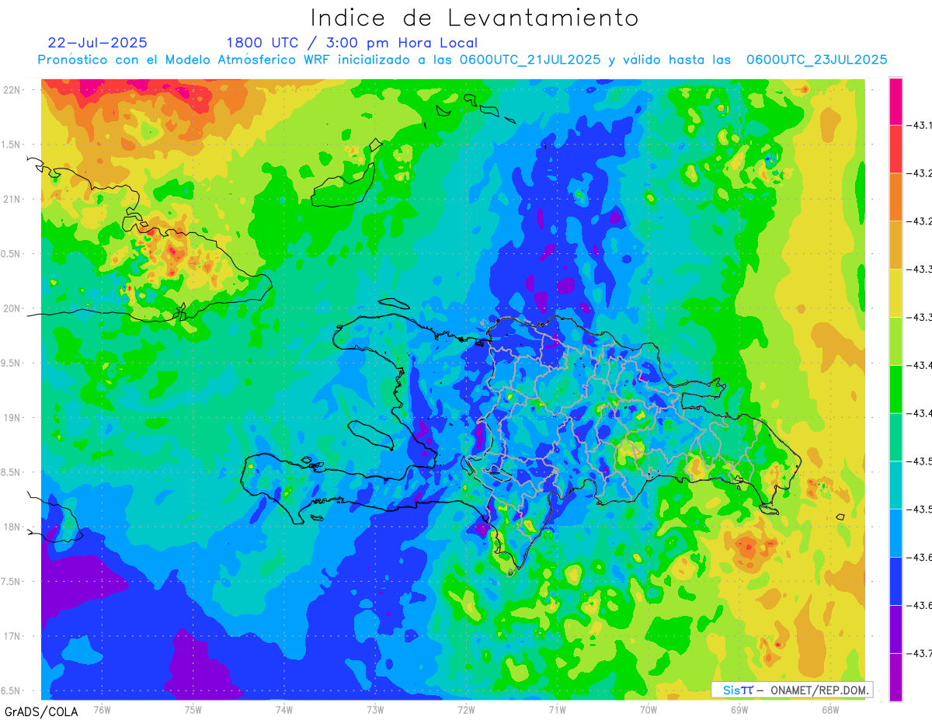Click the "8.5N" latitude label
This screenshot has width=932, height=720.
pyautogui.click(x=10, y=472)
